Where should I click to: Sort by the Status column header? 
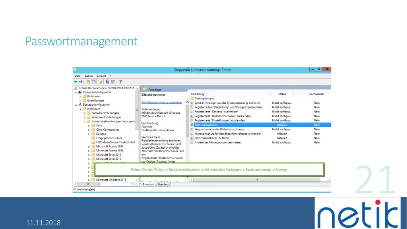282,94
